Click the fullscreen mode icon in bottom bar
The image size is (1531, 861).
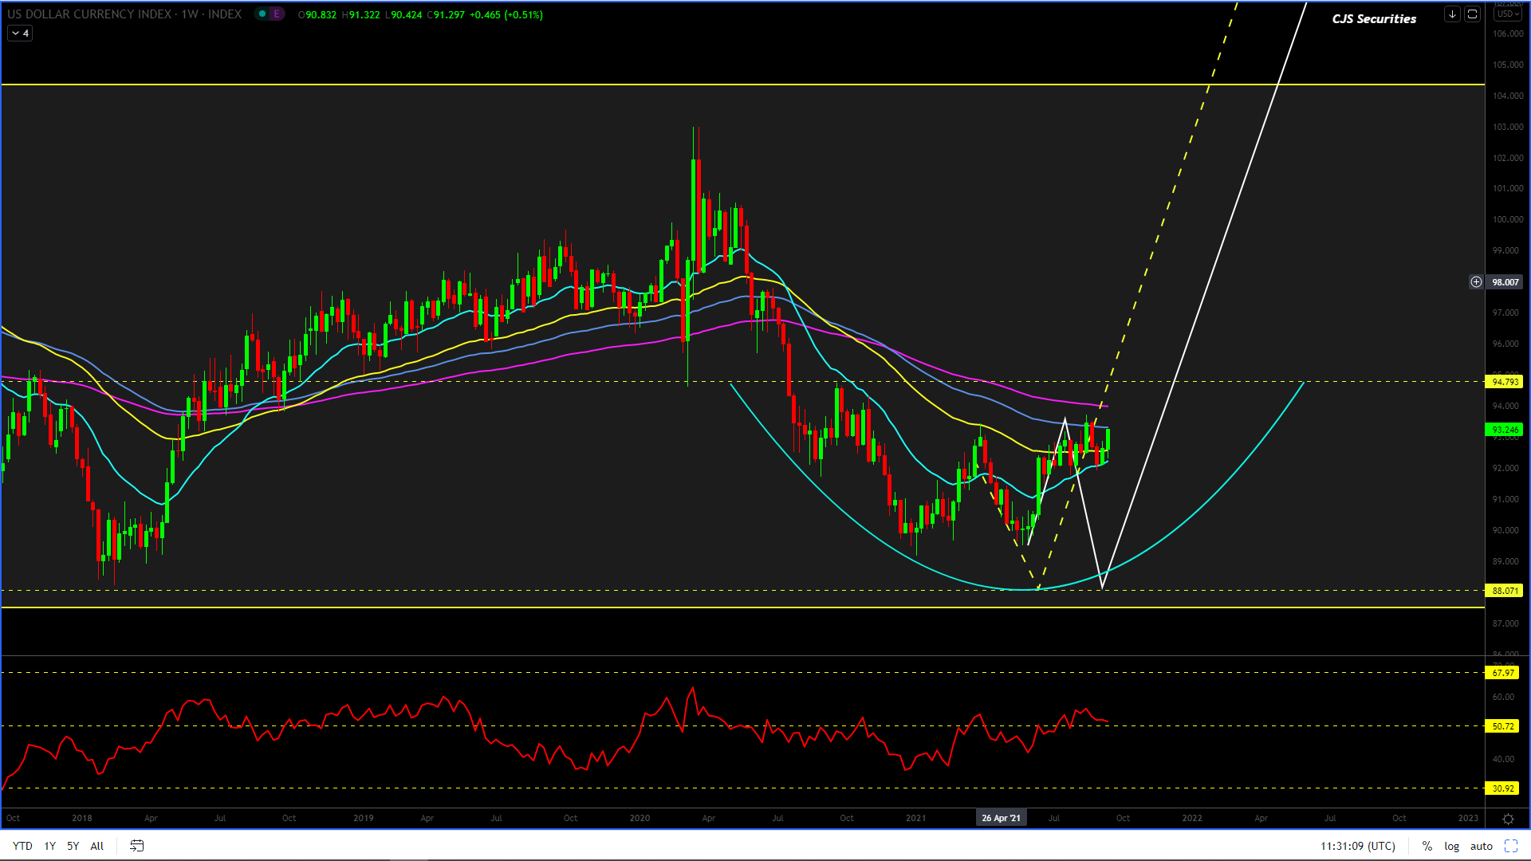[1510, 846]
